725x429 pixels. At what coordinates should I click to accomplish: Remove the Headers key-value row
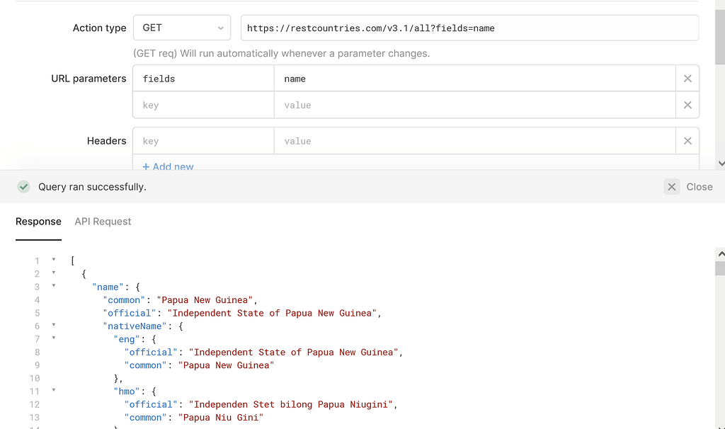tap(687, 141)
